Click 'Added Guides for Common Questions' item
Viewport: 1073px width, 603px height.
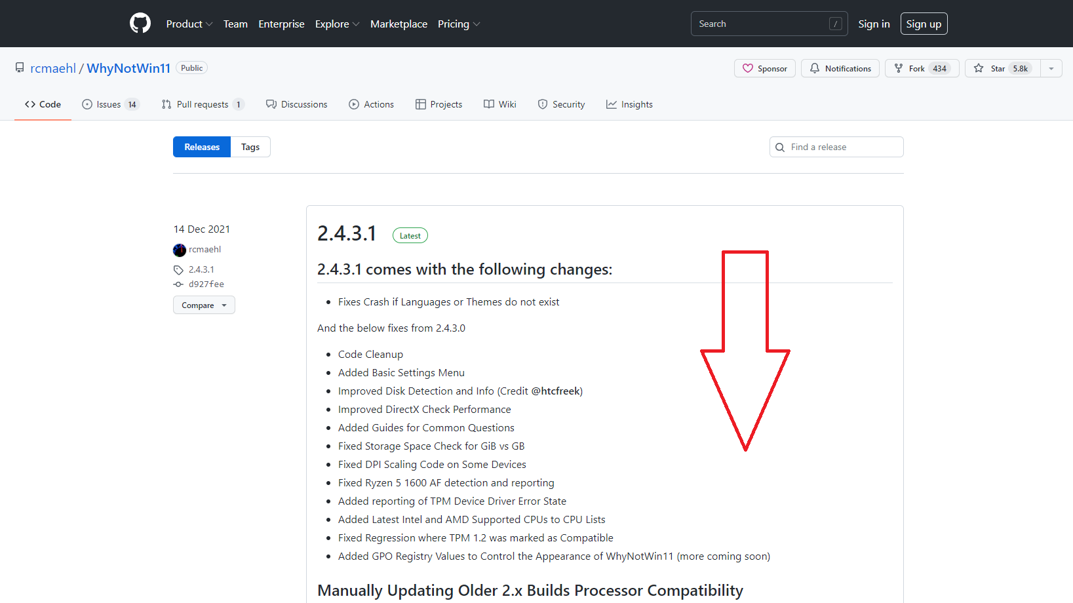[426, 428]
